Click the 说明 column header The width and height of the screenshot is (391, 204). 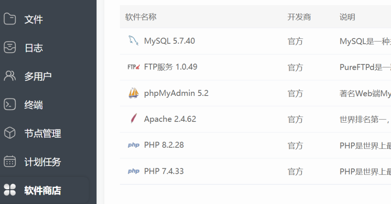(347, 17)
